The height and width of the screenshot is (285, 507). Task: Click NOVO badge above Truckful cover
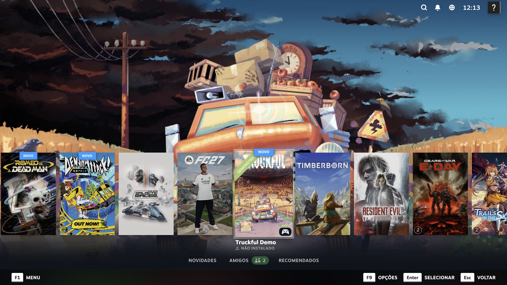pos(264,152)
